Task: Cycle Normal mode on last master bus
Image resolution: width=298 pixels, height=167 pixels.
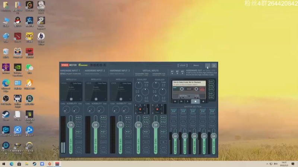Action: 212,111
